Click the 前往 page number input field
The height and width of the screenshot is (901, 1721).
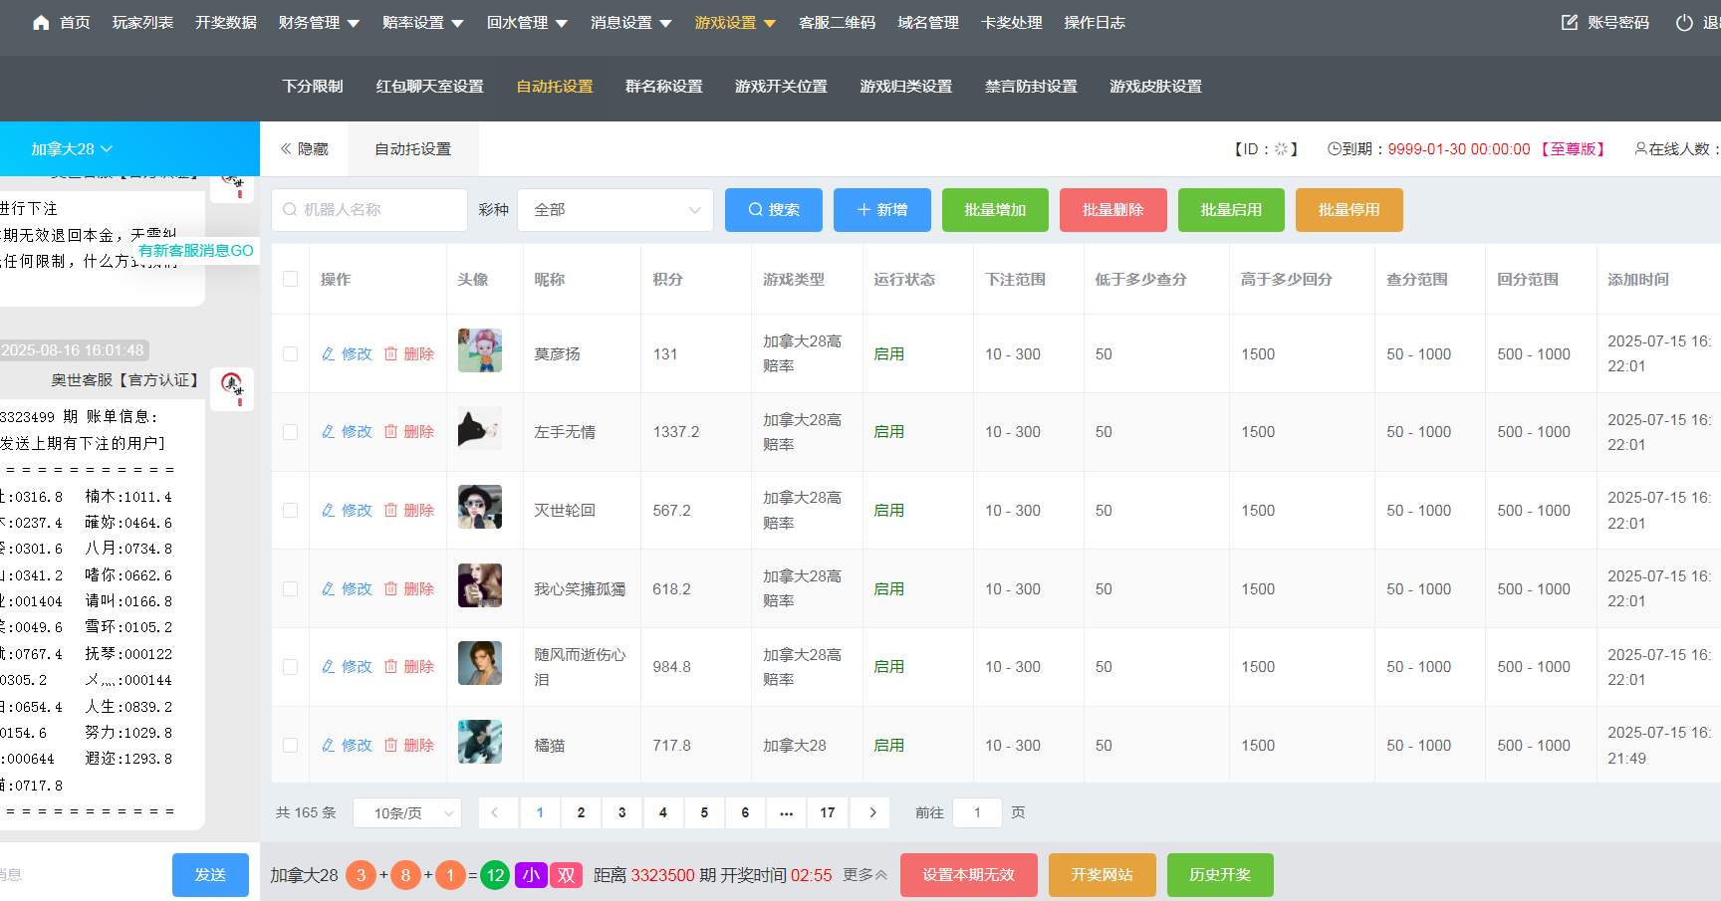pos(977,812)
